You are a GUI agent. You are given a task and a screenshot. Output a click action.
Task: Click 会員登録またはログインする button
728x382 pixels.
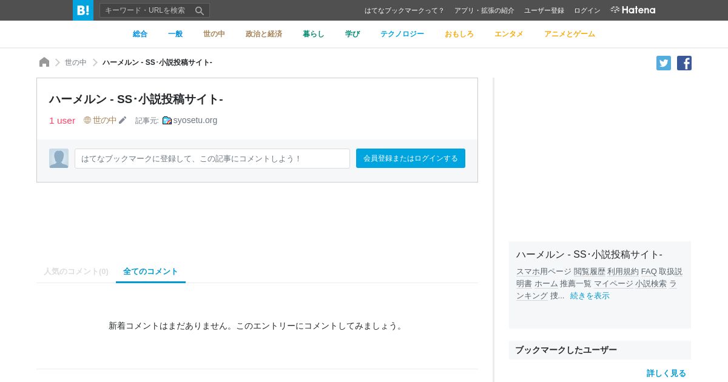(x=411, y=158)
